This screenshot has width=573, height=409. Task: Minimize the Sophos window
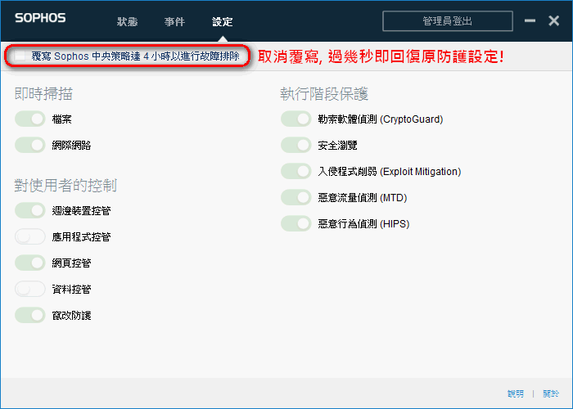coord(530,20)
